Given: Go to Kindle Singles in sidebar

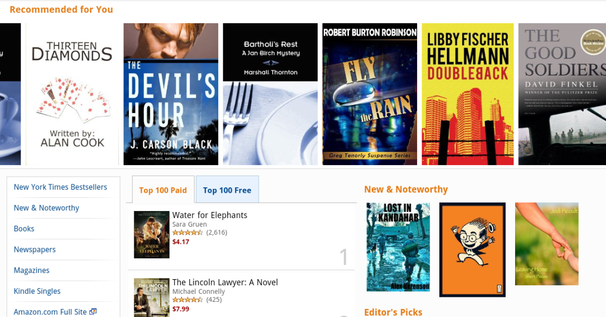Looking at the screenshot, I should (37, 291).
